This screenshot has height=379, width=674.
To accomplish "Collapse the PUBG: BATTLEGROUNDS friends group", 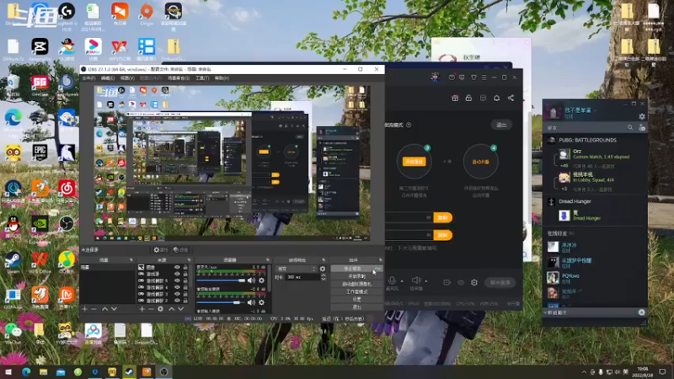I will 587,140.
